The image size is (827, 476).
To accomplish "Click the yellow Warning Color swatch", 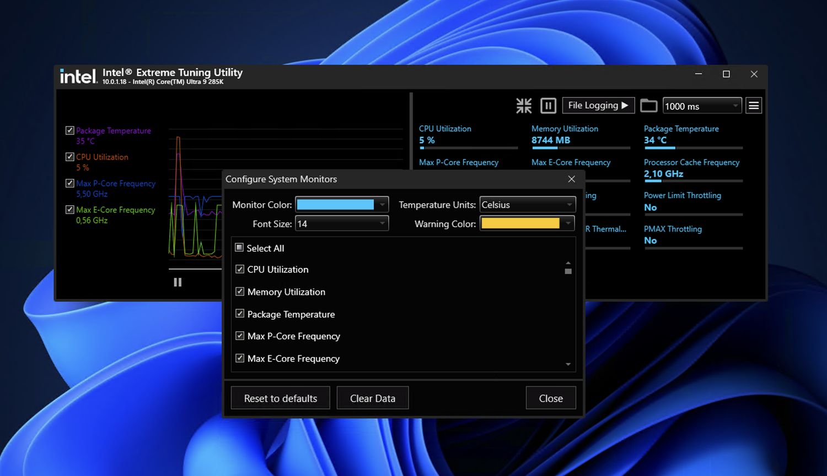I will [x=520, y=223].
